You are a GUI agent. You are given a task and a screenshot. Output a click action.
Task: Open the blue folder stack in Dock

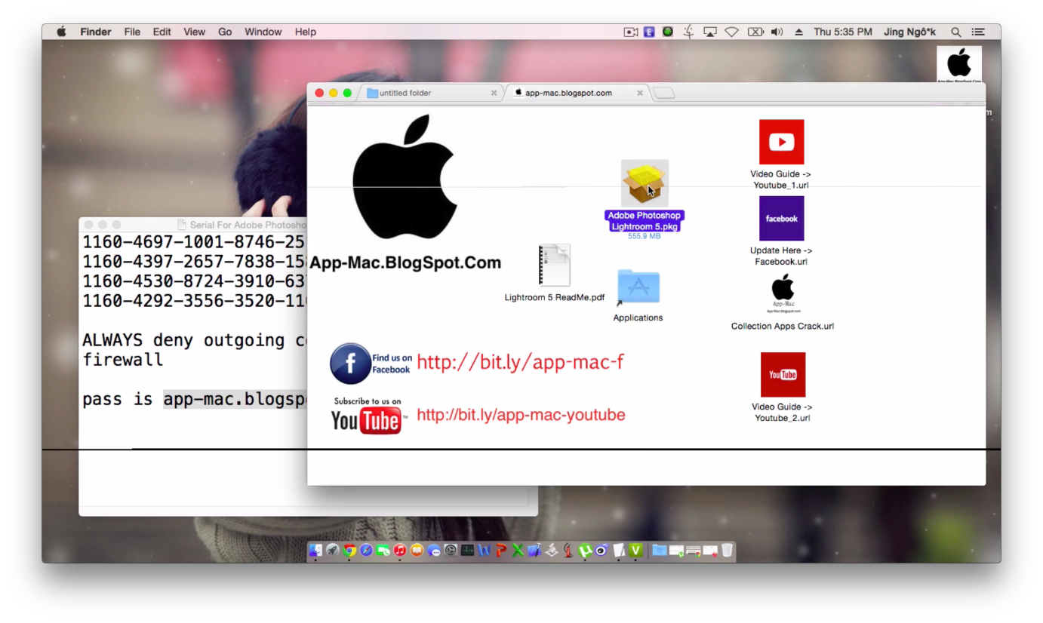pos(660,551)
